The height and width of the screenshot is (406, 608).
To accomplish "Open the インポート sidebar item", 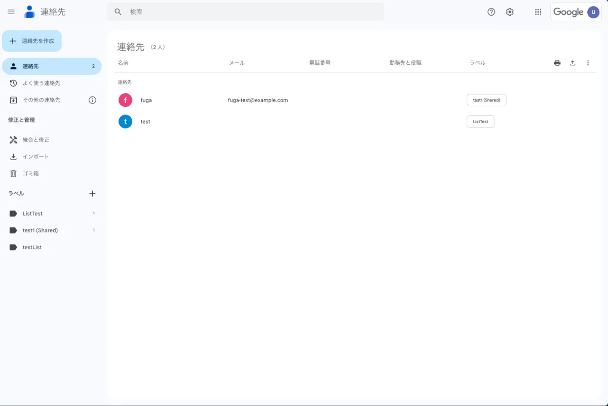I will 35,157.
